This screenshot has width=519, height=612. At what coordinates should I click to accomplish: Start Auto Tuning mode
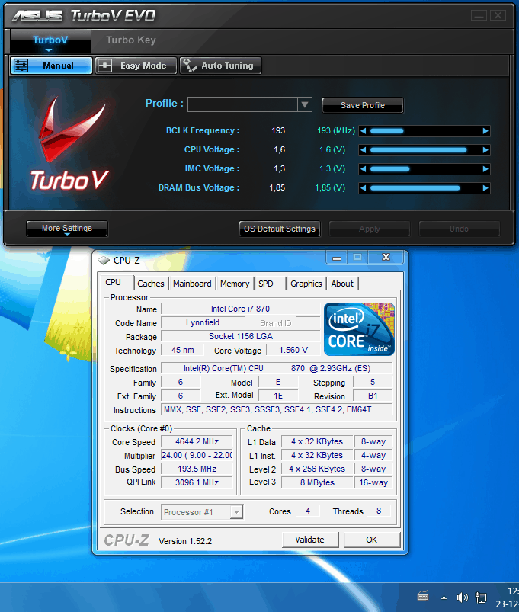click(x=220, y=66)
